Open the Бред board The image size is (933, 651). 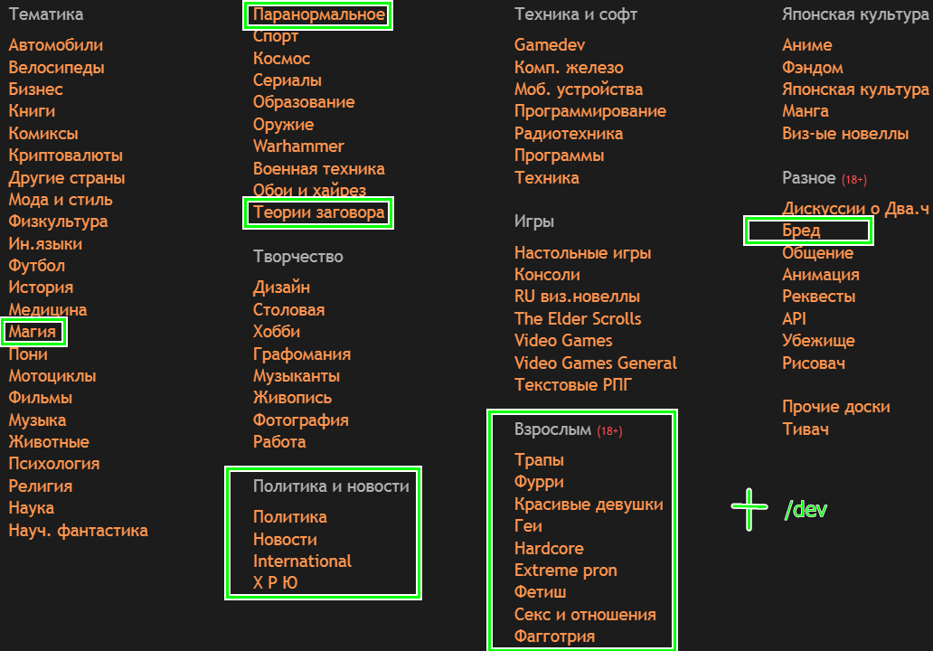(801, 231)
